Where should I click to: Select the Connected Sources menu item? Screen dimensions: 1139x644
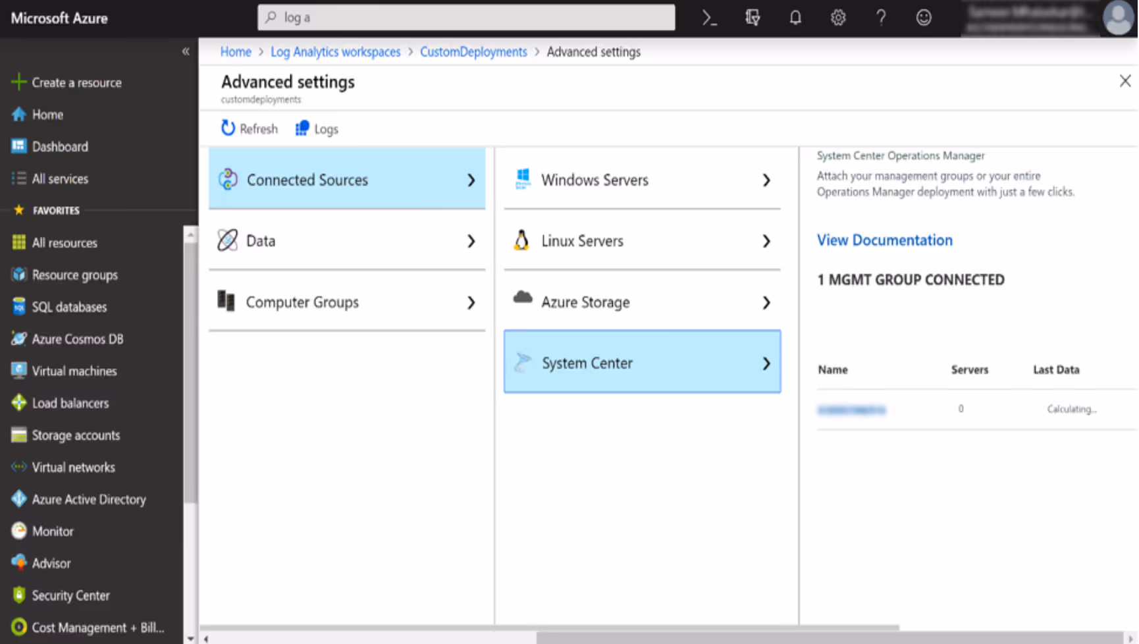click(x=347, y=179)
